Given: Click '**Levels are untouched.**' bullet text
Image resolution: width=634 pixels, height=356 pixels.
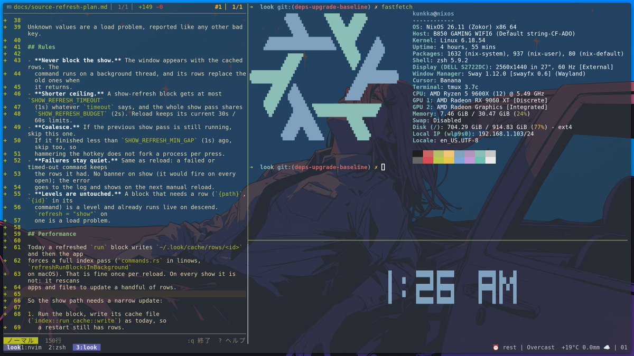Looking at the screenshot, I should pos(78,194).
